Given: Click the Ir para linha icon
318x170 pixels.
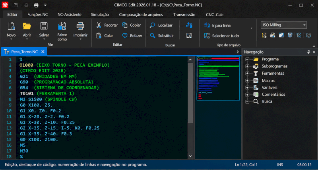Looking at the screenshot, I should 207,25.
